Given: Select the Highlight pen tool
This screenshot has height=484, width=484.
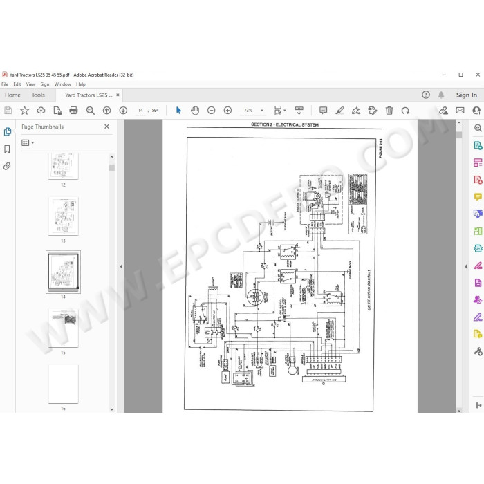Looking at the screenshot, I should tap(339, 110).
